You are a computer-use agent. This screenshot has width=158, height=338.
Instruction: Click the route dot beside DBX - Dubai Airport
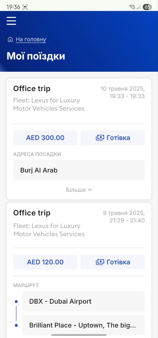[16, 301]
